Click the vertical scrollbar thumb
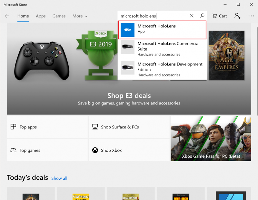The width and height of the screenshot is (258, 200). 257,71
